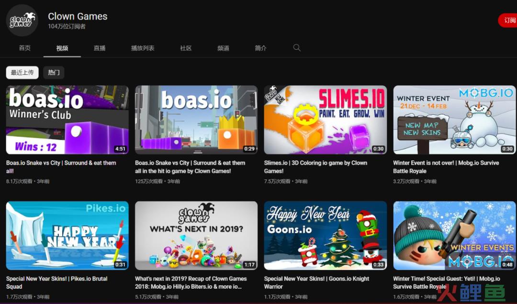Click the 7.5万次观看 view count

pos(277,181)
